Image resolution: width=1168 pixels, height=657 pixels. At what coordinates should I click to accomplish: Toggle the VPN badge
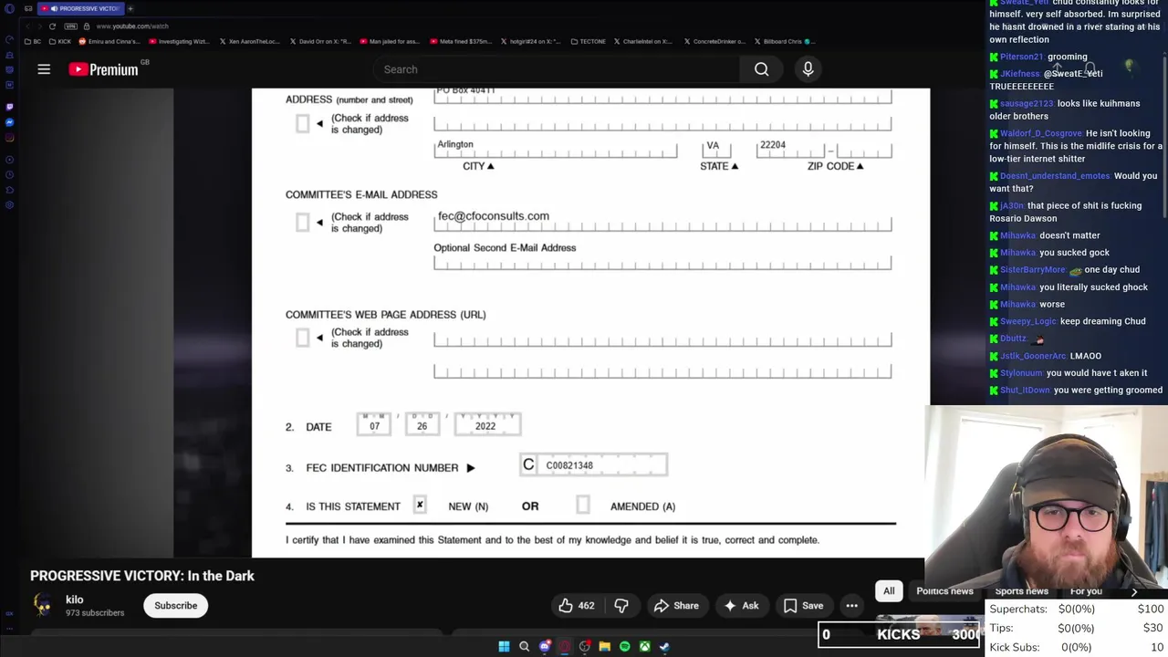click(x=71, y=26)
